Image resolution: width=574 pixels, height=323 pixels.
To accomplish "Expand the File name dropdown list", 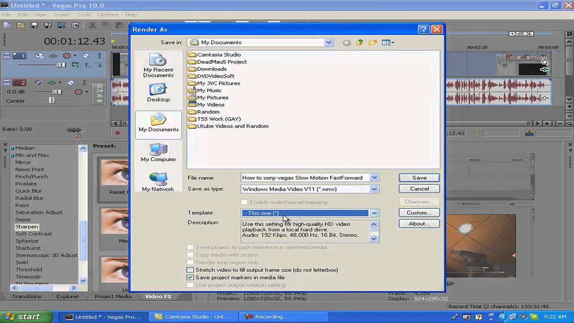I will tap(374, 178).
